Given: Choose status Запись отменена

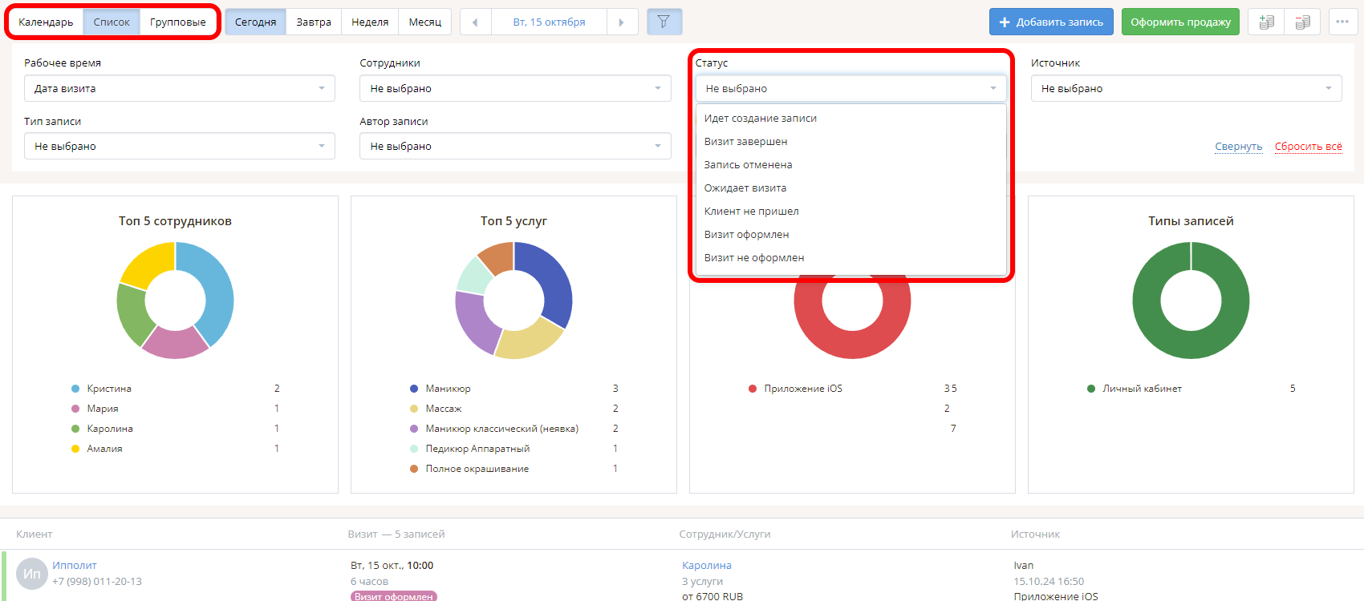Looking at the screenshot, I should coord(851,164).
